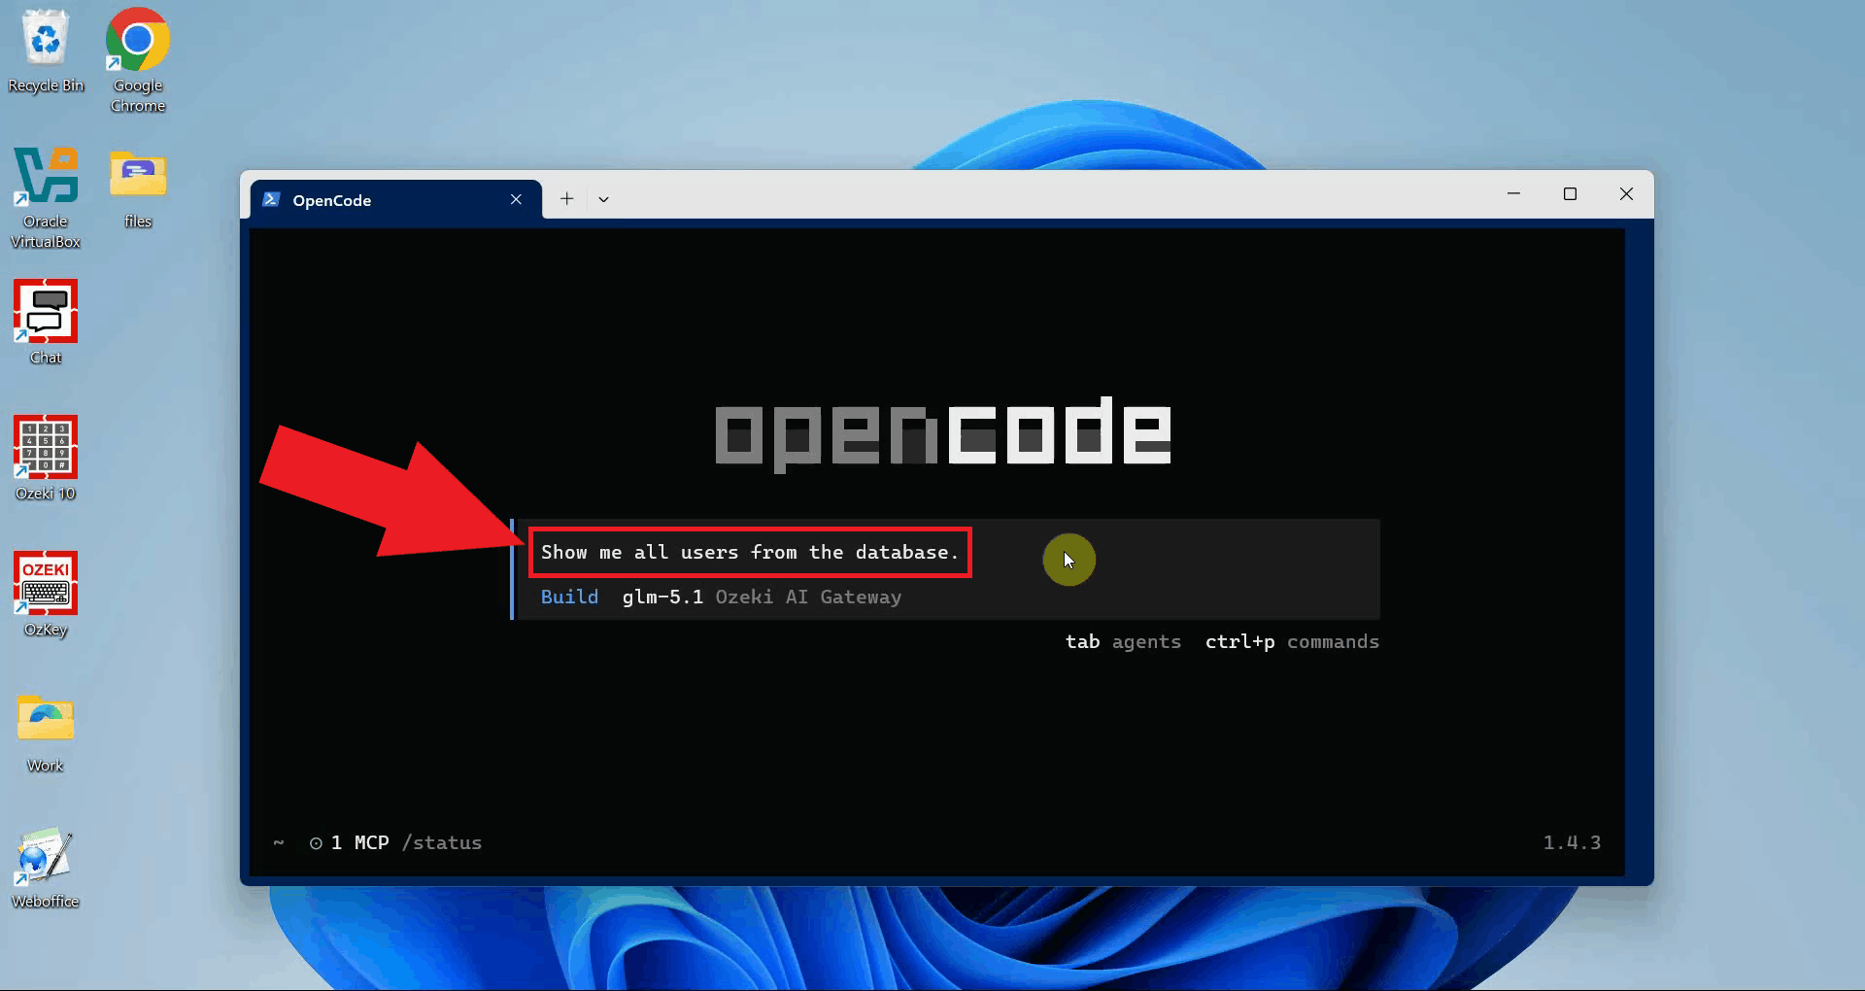Open the files folder on the desktop

138,189
